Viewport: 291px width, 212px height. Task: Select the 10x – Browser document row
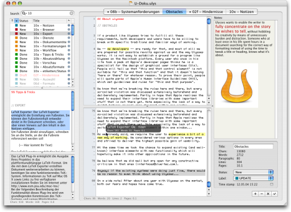(x=40, y=30)
